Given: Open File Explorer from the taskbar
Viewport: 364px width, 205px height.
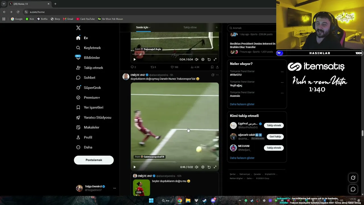Looking at the screenshot, I should pyautogui.click(x=188, y=200).
